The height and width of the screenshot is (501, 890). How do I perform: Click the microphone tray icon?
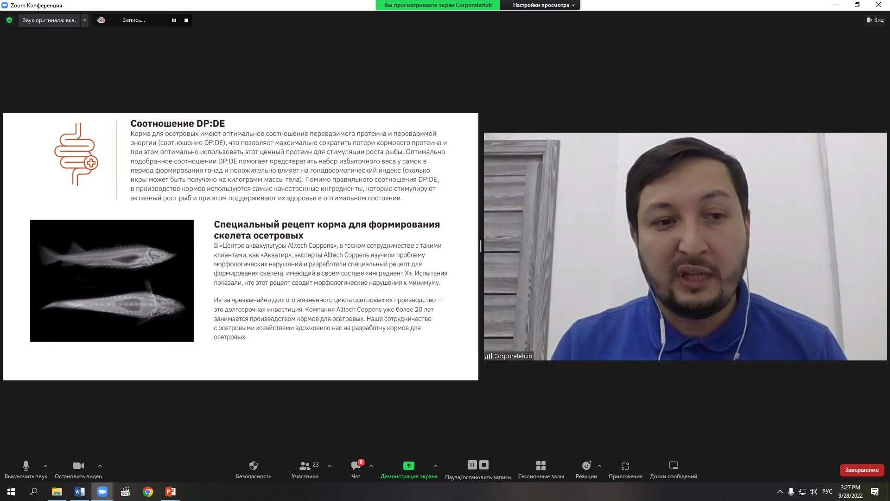pos(791,492)
